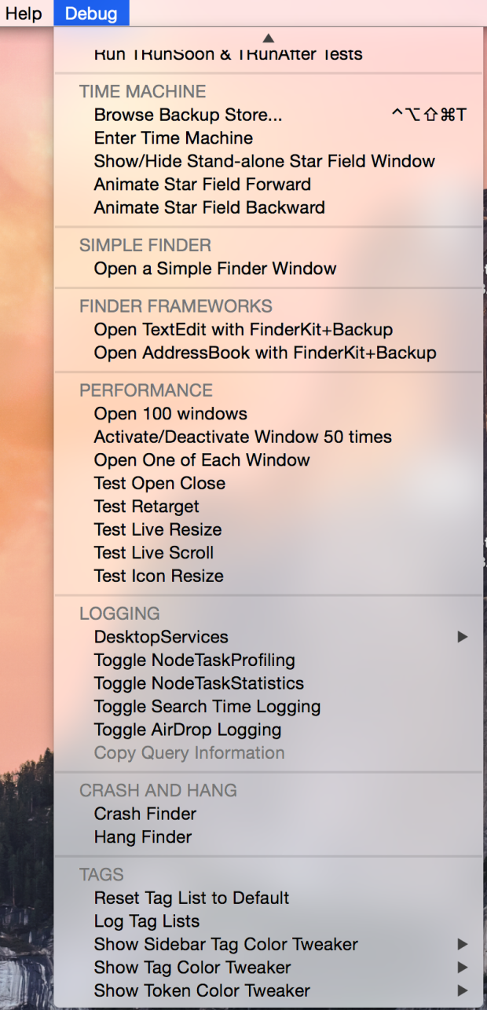Choose Open TextEdit with FinderKit+Backup
The height and width of the screenshot is (1010, 487).
(x=243, y=330)
